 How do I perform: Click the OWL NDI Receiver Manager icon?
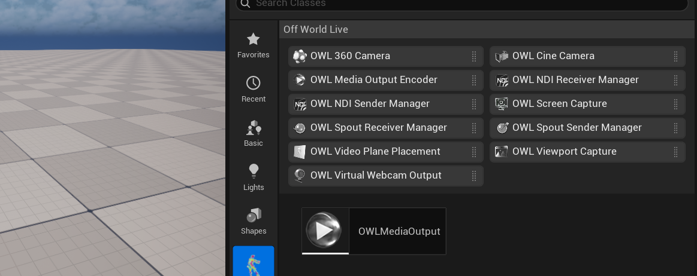point(502,80)
